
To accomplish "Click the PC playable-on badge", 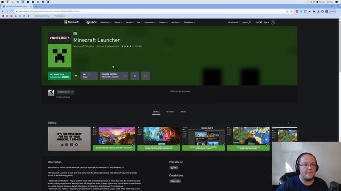I will (x=174, y=168).
